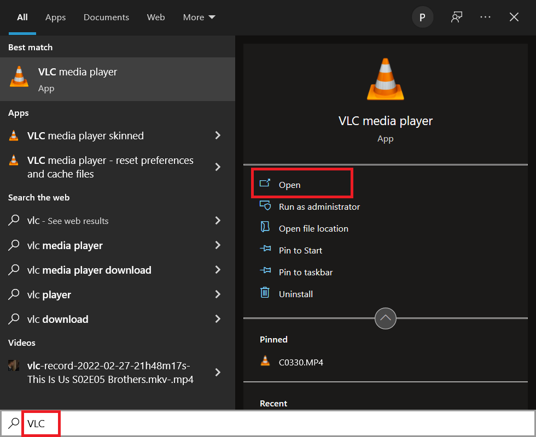Open 'vlc-record-2022-02-27' video result text
The width and height of the screenshot is (536, 437).
(110, 373)
